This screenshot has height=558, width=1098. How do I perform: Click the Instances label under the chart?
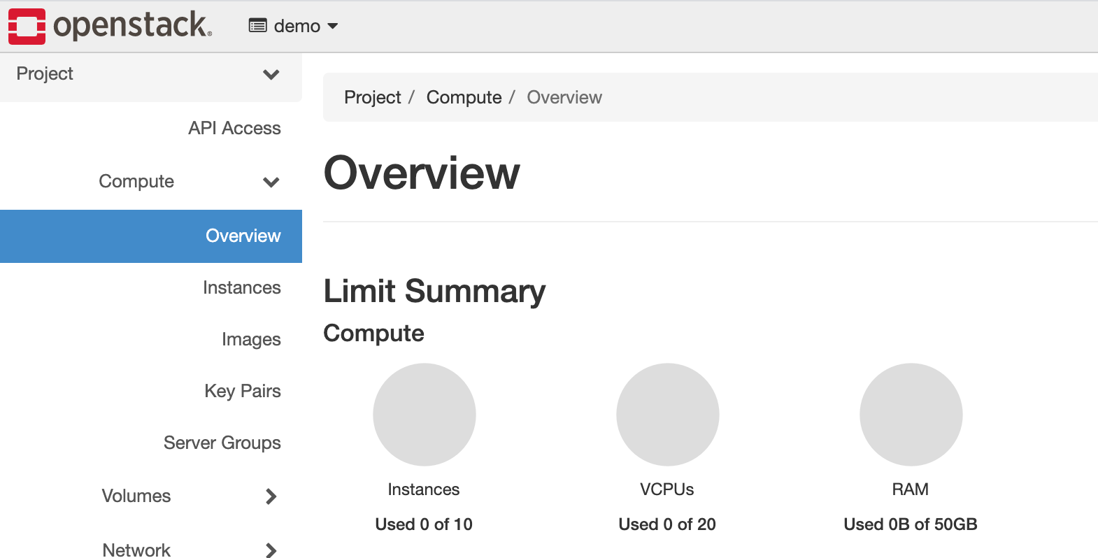(x=424, y=489)
